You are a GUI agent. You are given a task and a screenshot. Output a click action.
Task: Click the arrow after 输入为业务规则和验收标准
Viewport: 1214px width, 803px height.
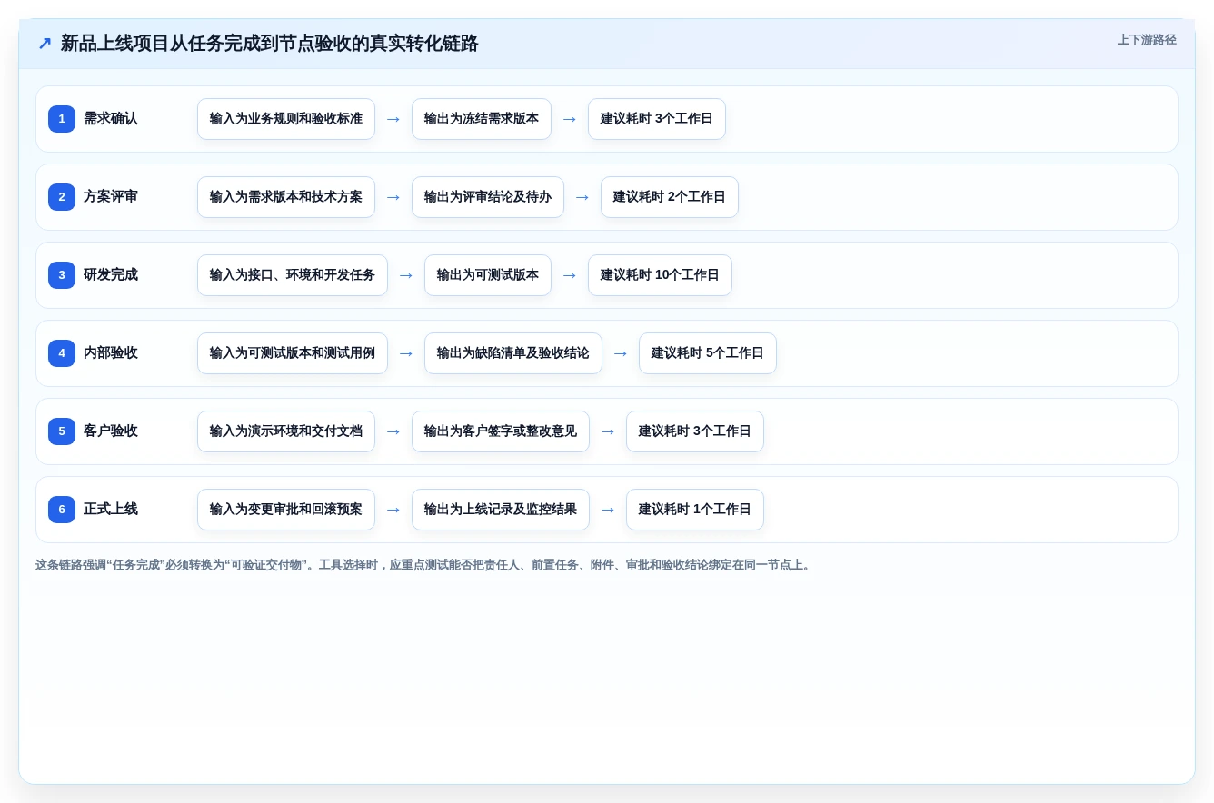click(x=393, y=119)
